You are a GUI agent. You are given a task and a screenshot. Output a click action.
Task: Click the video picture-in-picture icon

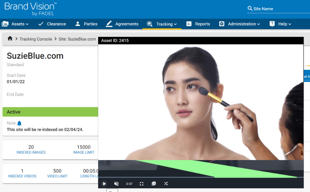click(x=154, y=184)
